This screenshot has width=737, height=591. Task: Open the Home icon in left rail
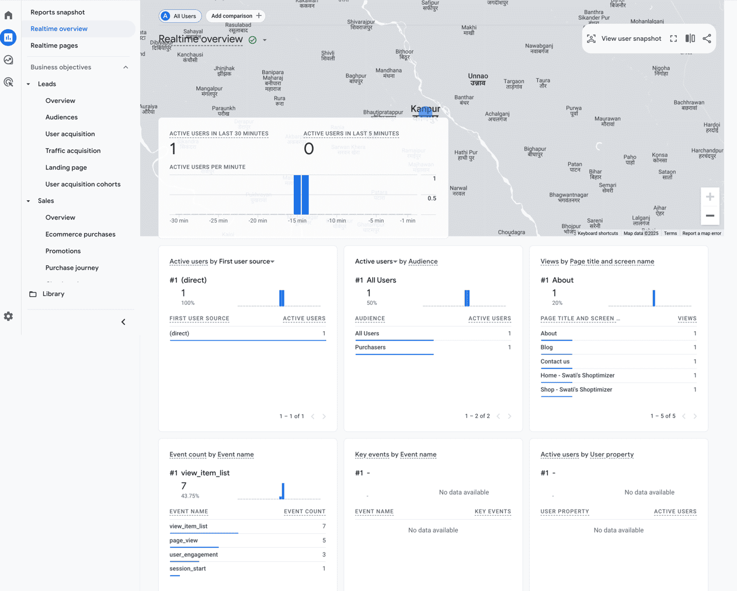[x=8, y=15]
